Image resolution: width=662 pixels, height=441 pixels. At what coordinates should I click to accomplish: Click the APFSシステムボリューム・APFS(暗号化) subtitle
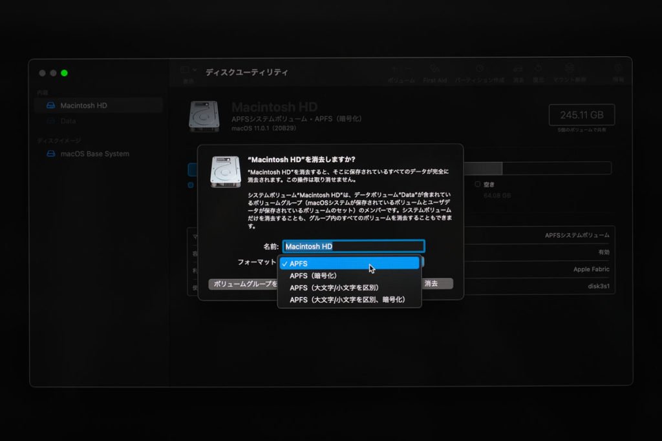[x=296, y=119]
